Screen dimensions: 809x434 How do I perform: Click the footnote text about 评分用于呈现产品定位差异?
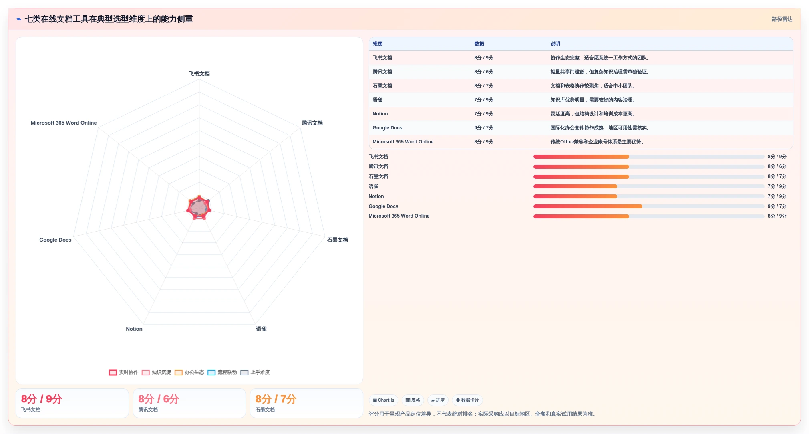[x=483, y=414]
